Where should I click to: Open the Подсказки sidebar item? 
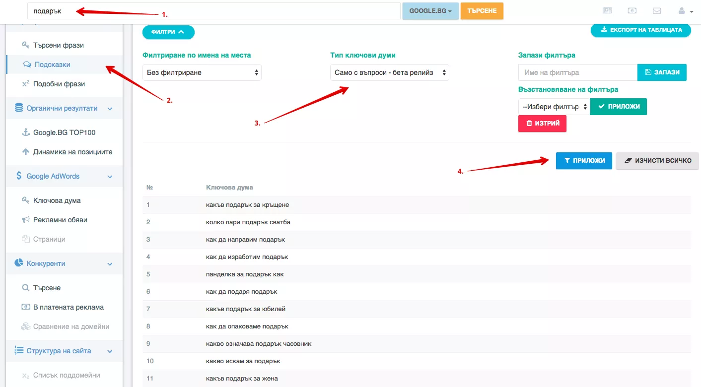[64, 64]
